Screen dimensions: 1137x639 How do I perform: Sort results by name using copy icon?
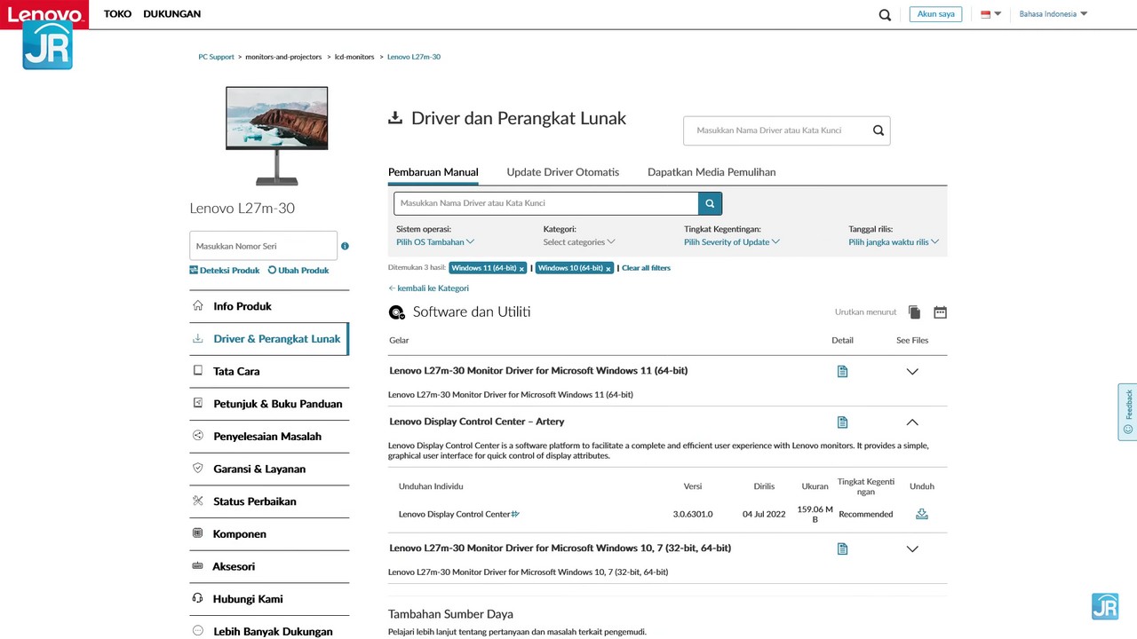point(915,312)
